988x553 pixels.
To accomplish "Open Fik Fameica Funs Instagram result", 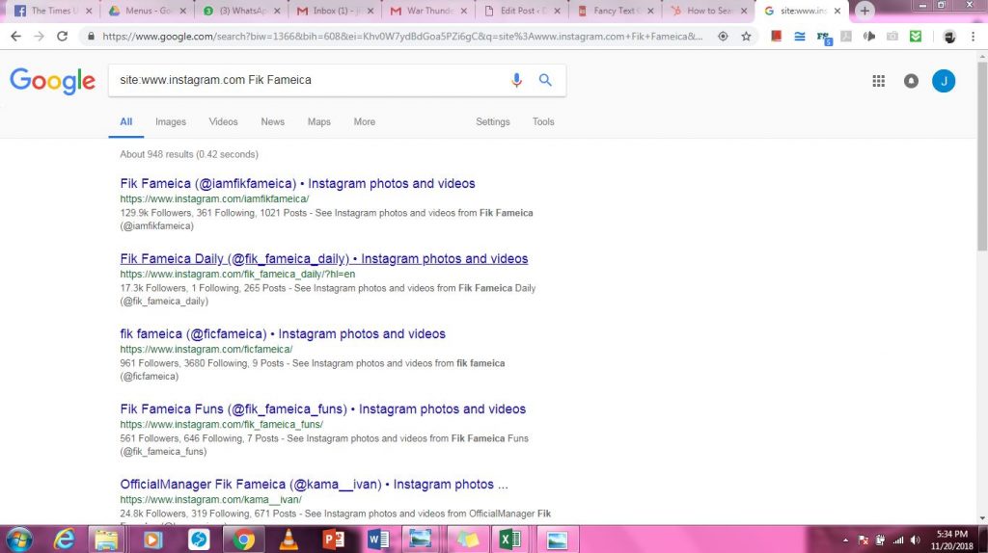I will click(x=322, y=408).
